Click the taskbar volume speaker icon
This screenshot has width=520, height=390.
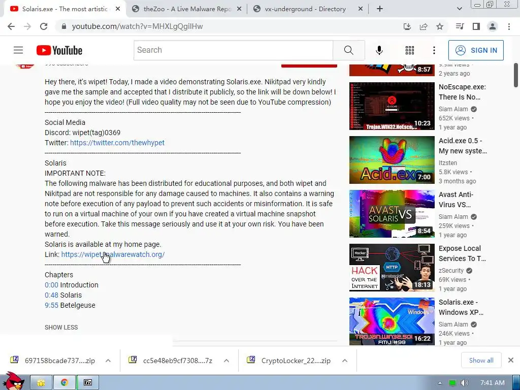[x=464, y=383]
